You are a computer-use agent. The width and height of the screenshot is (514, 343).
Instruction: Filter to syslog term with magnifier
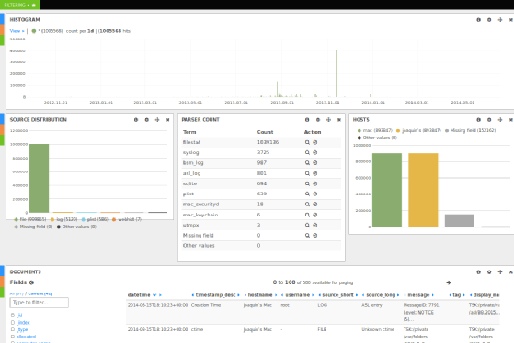[307, 152]
